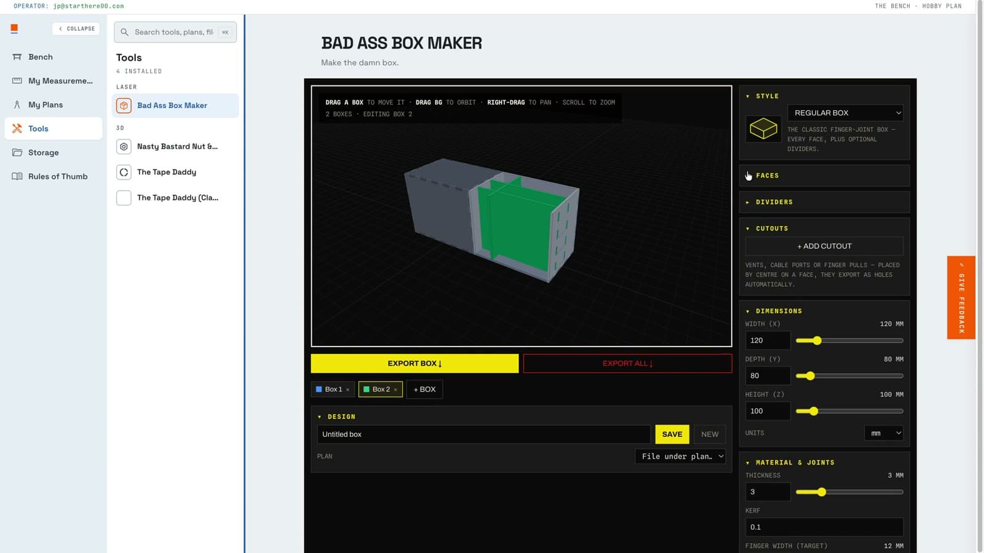
Task: Click the Kerf 0.1 input field
Action: click(x=824, y=527)
